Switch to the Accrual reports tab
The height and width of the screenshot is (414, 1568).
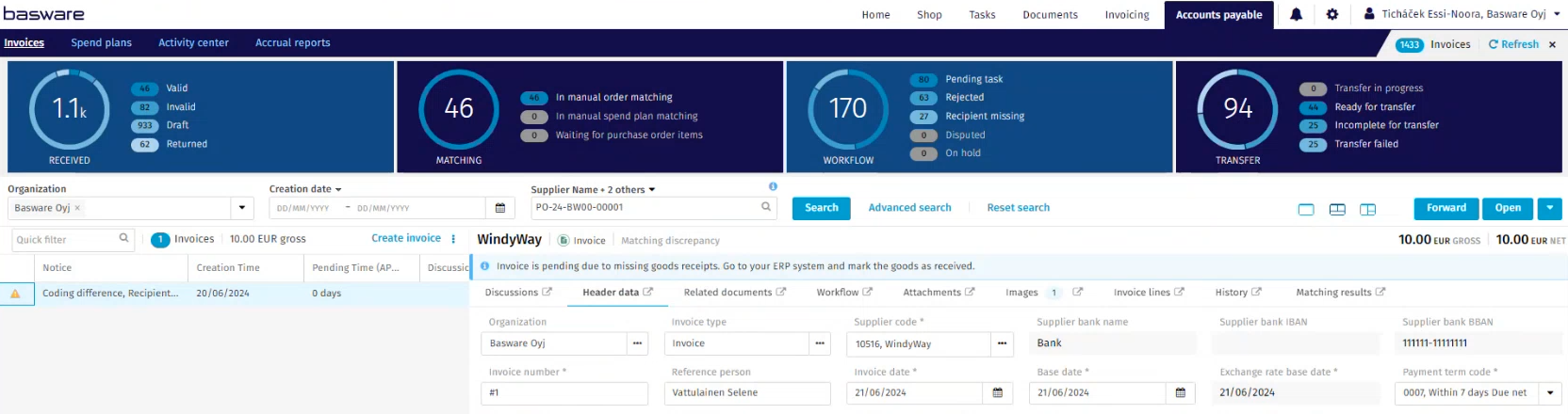[x=293, y=42]
